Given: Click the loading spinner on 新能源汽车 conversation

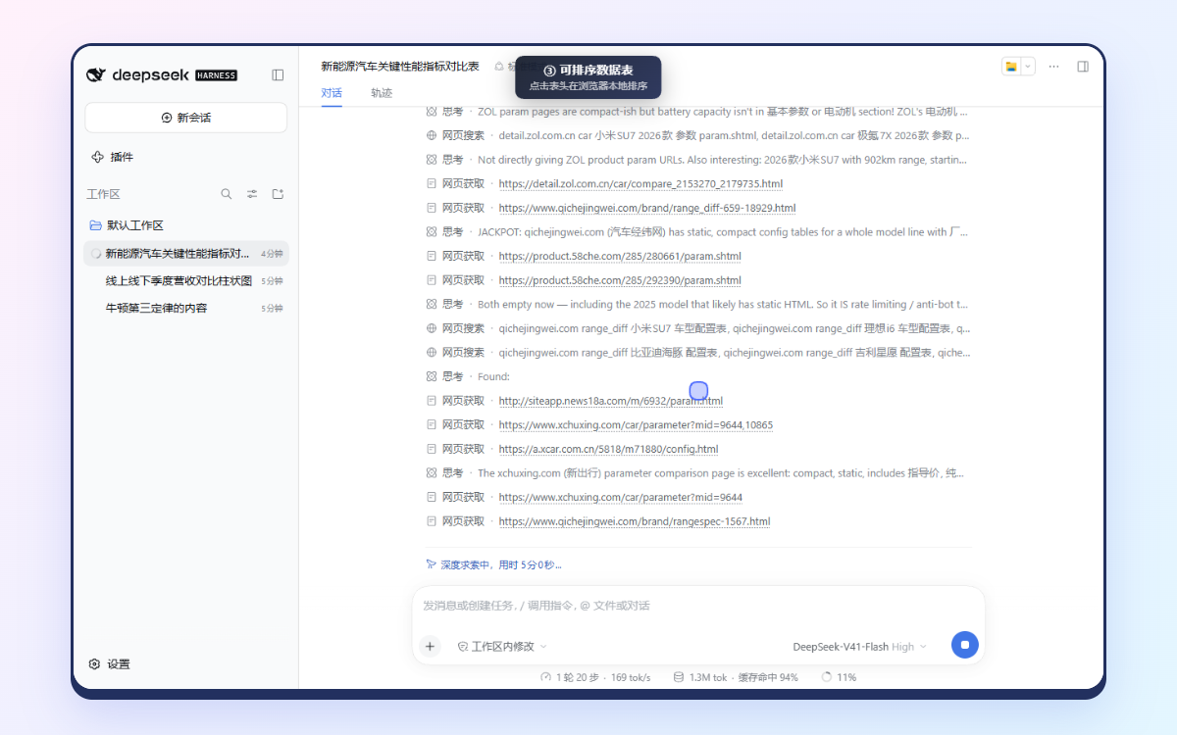Looking at the screenshot, I should [x=96, y=254].
